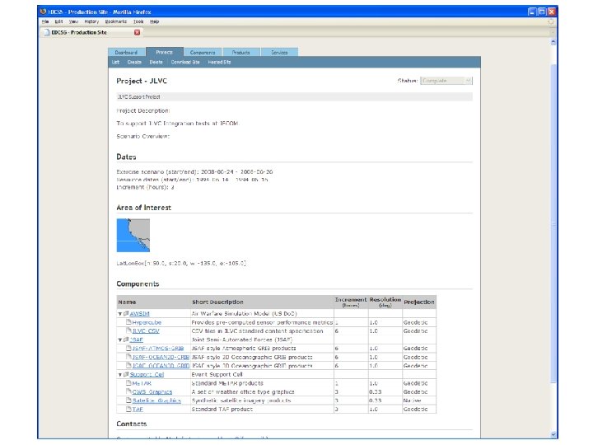Click Create in the Projects submenu
The image size is (593, 445).
coord(134,63)
